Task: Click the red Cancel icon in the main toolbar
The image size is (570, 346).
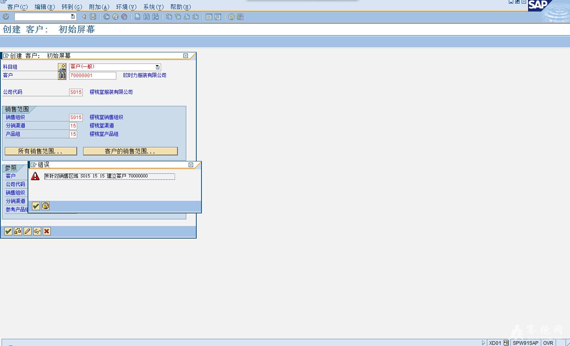Action: tap(124, 17)
